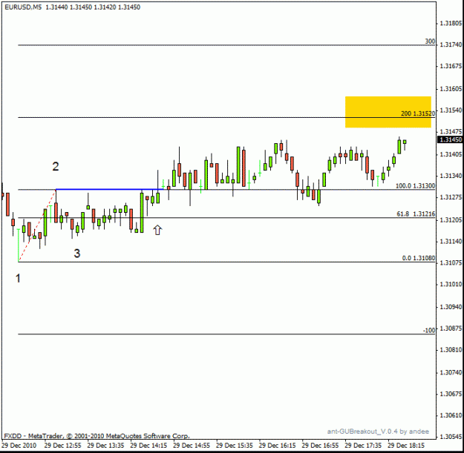The width and height of the screenshot is (464, 453).
Task: Click price axis value 1.31405
Action: pos(451,154)
